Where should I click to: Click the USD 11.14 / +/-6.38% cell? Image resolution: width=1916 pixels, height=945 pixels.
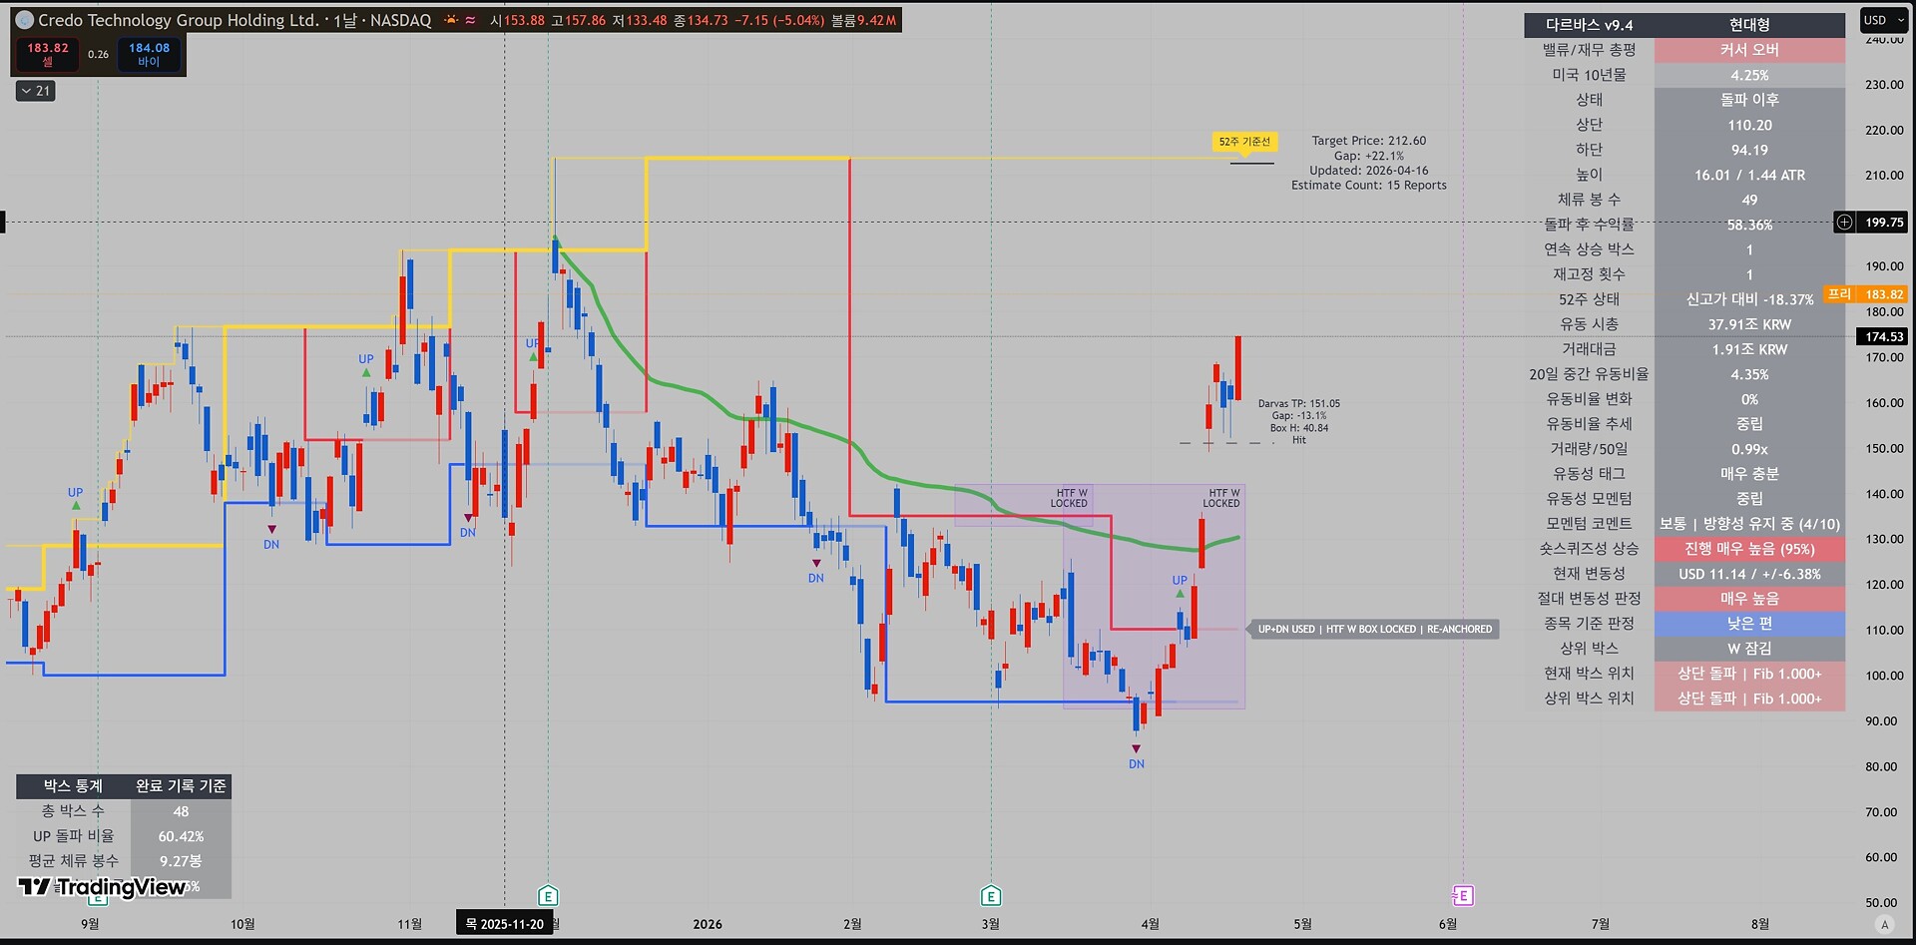point(1749,574)
